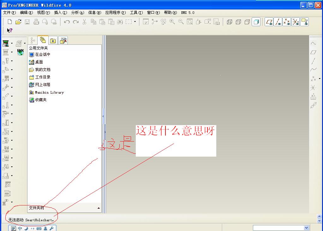Toggle datum axes display
323x231 pixels.
pos(278,22)
